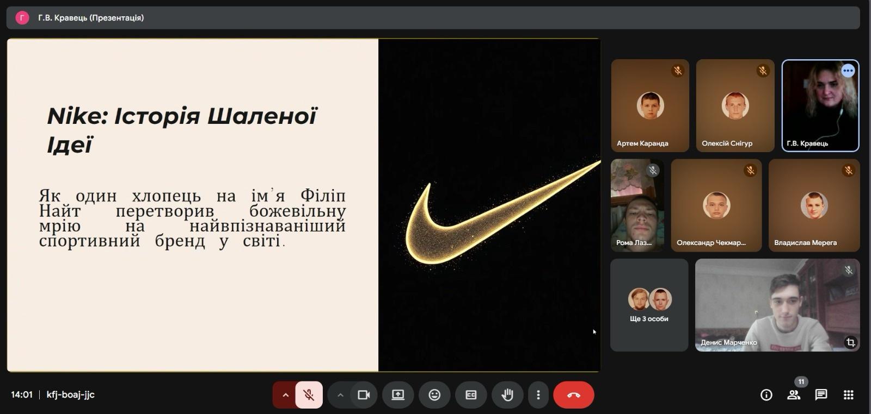Select Олександр Чекмар... participant tile
The height and width of the screenshot is (414, 871).
(716, 205)
